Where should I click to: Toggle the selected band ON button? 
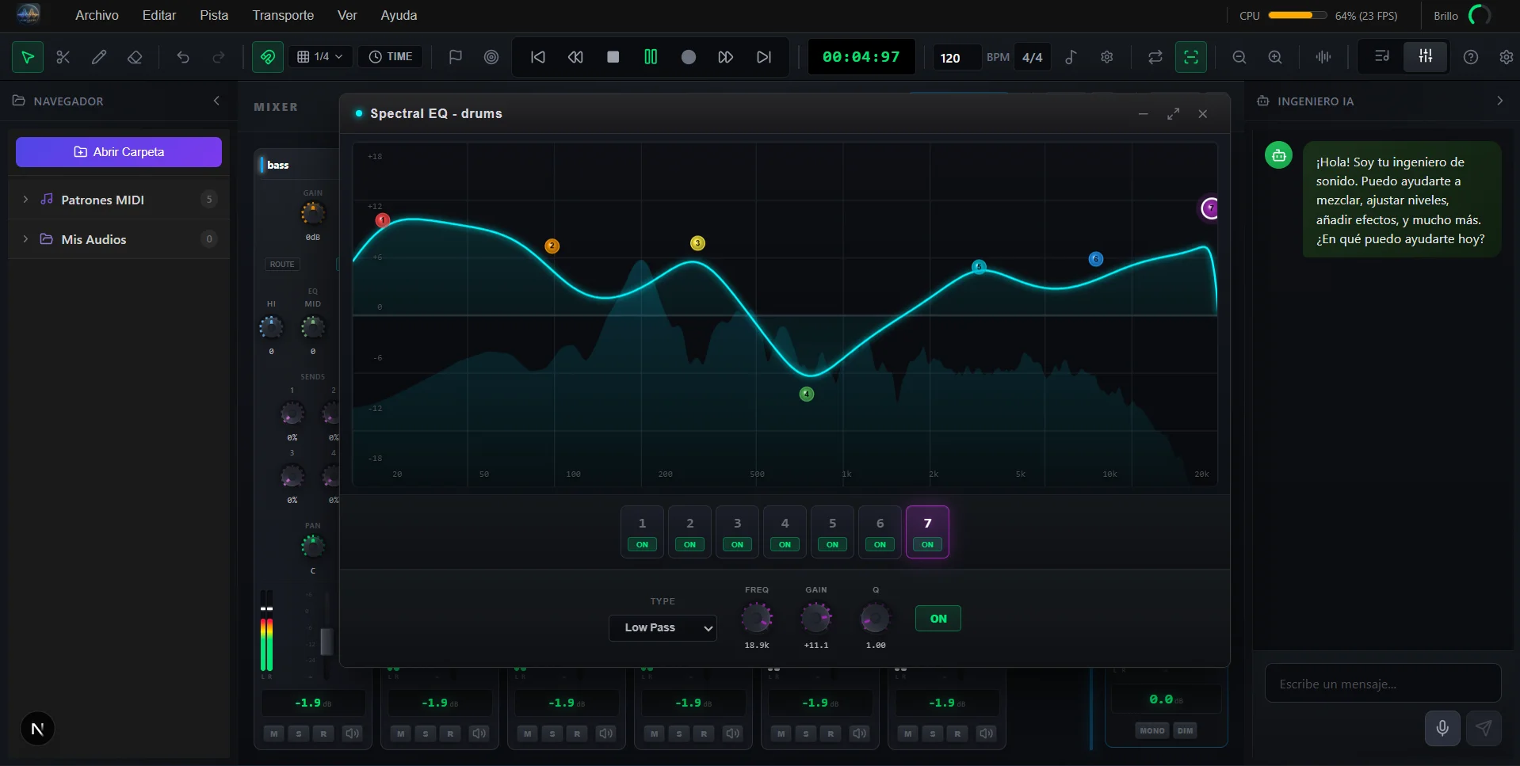[x=938, y=619]
